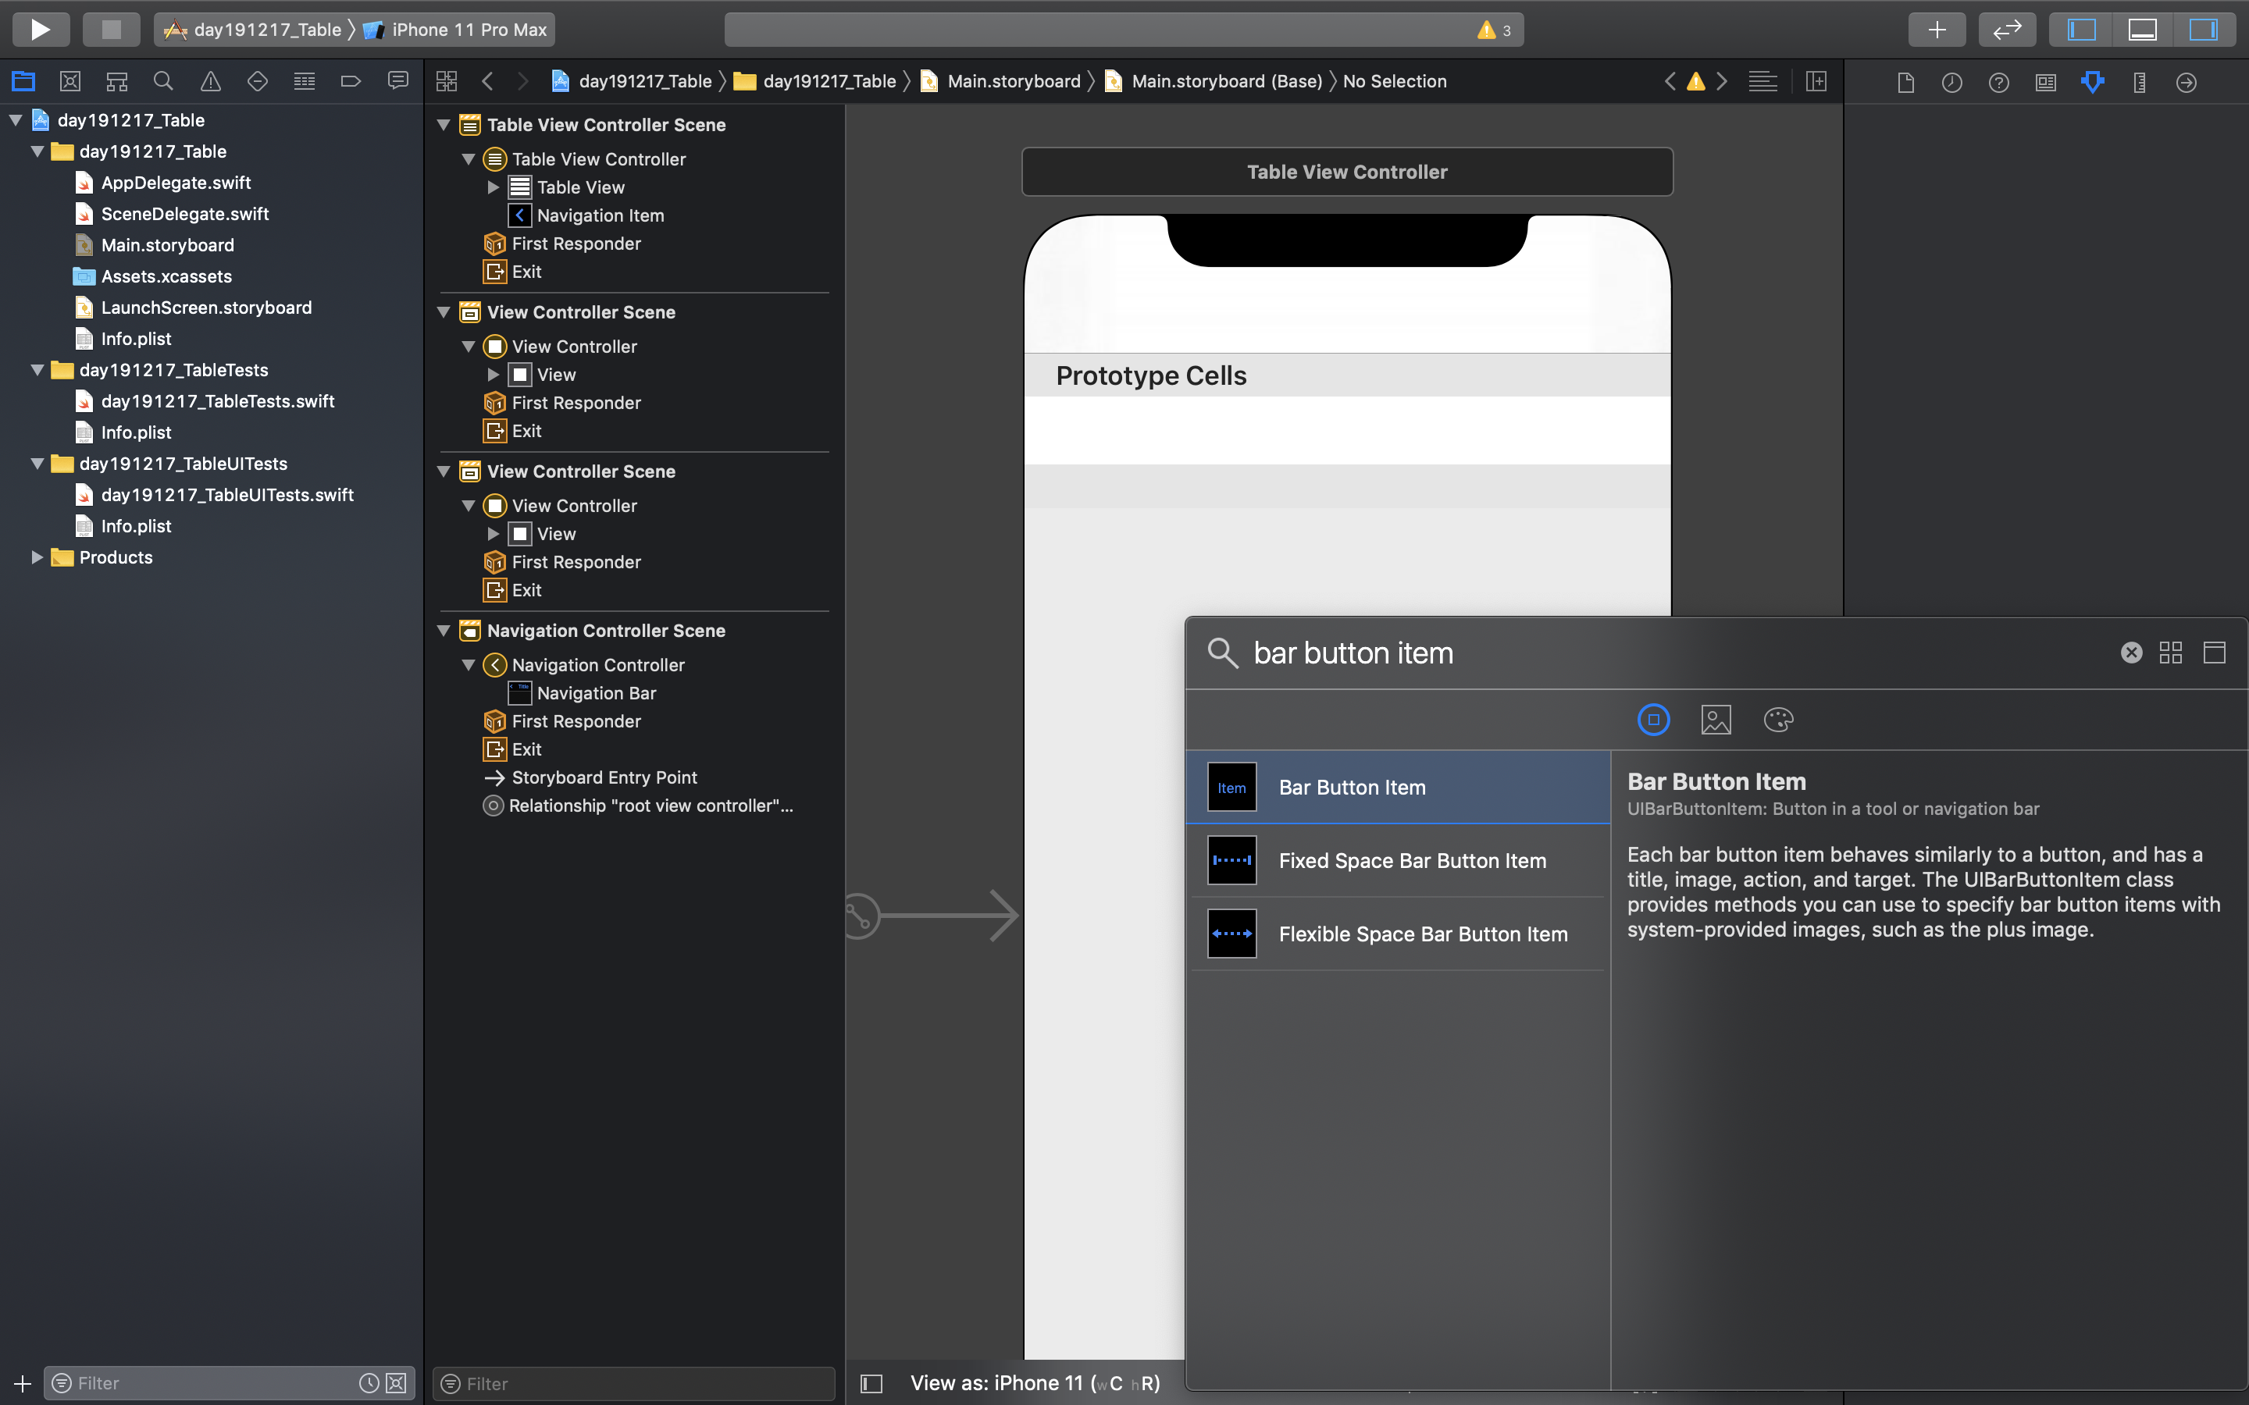
Task: Open the Find navigator magnifier icon
Action: pyautogui.click(x=163, y=82)
